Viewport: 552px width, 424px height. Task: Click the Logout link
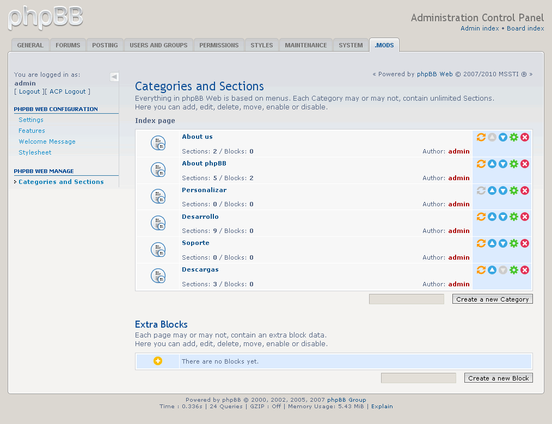click(x=29, y=91)
